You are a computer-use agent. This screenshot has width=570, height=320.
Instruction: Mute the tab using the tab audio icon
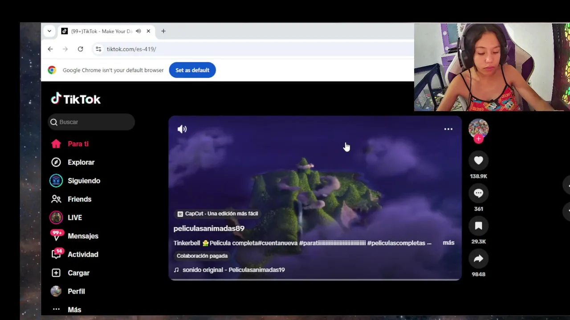pyautogui.click(x=138, y=31)
